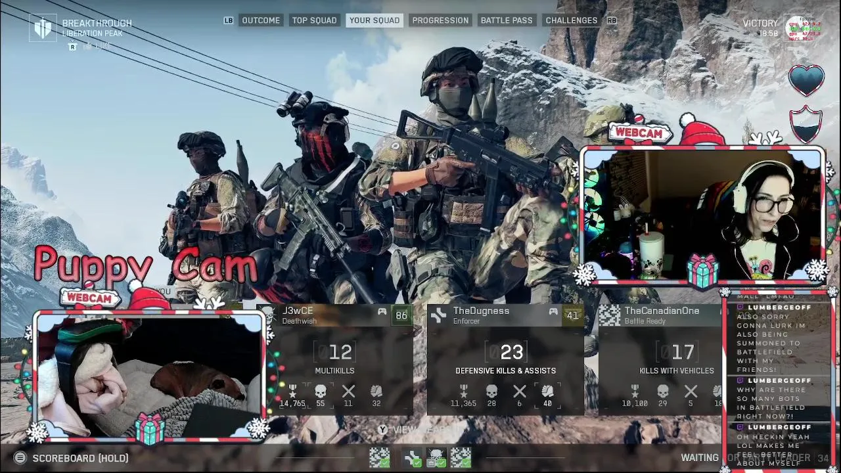Click the 18:58 match time
This screenshot has width=841, height=473.
(768, 34)
